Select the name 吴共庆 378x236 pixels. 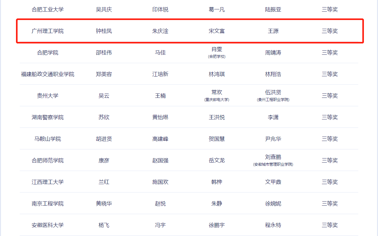[104, 9]
